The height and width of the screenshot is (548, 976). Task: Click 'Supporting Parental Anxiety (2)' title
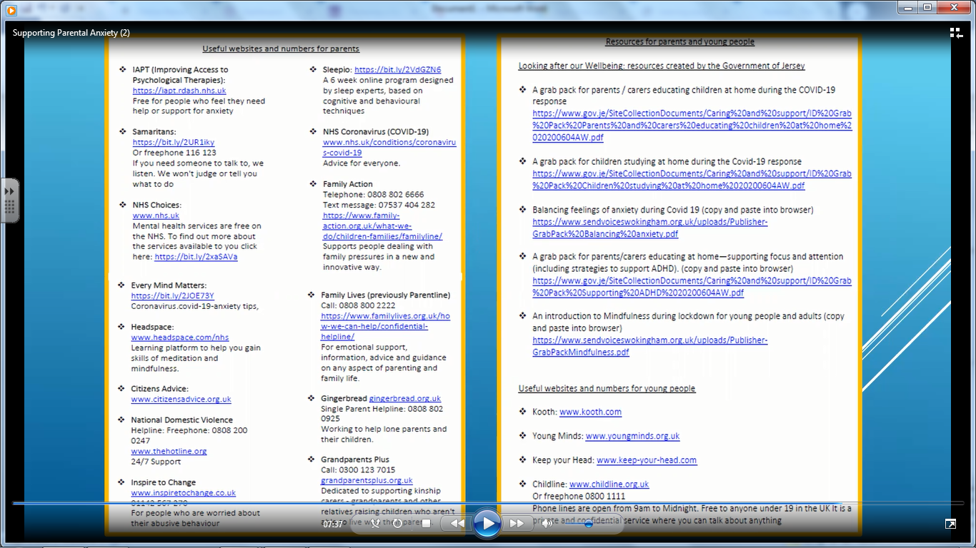[71, 33]
